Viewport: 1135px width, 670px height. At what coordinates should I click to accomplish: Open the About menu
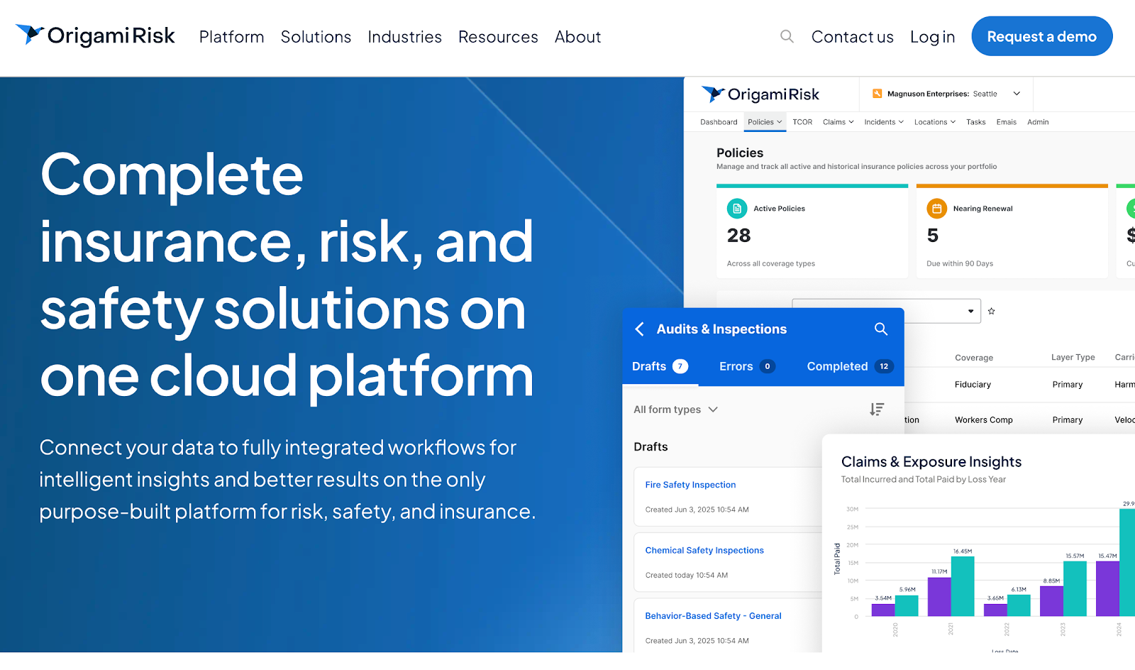[x=577, y=37]
